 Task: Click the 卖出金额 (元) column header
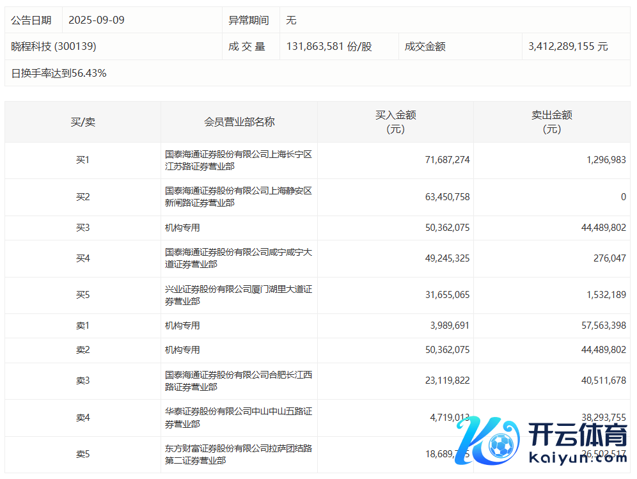coord(551,122)
